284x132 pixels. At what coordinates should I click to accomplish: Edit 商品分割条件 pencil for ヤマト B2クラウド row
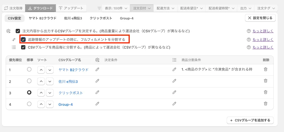tap(174, 69)
